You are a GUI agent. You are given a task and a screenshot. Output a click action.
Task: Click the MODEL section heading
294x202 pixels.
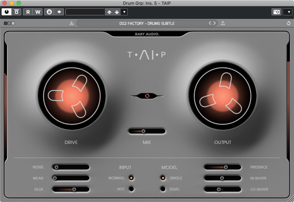point(169,167)
